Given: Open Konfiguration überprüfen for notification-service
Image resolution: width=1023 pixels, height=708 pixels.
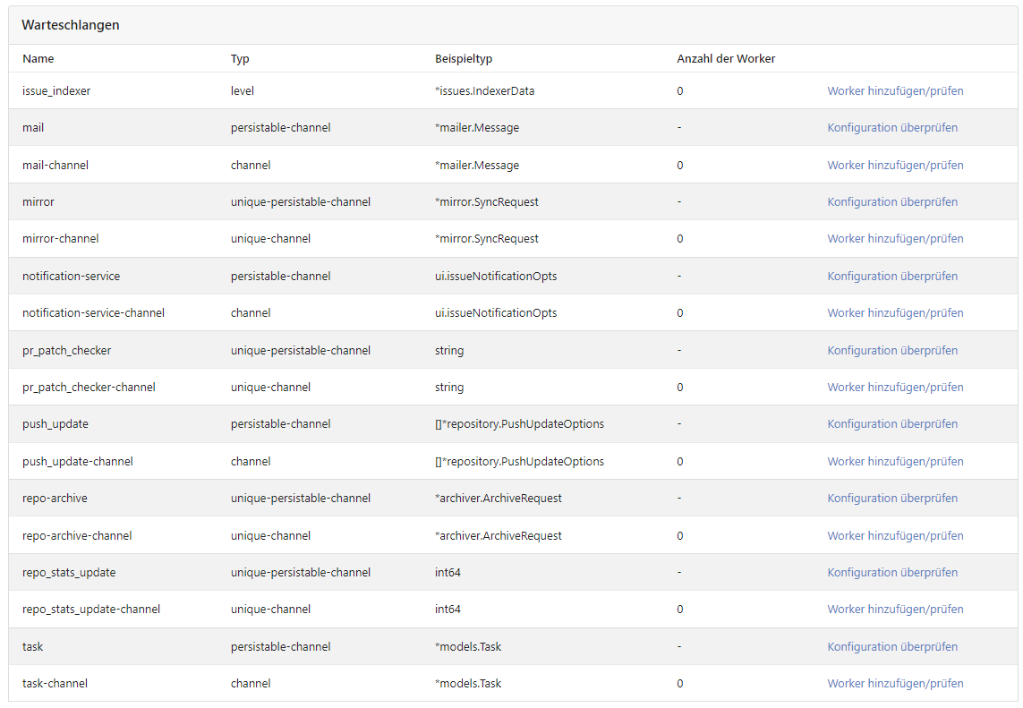Looking at the screenshot, I should tap(892, 276).
